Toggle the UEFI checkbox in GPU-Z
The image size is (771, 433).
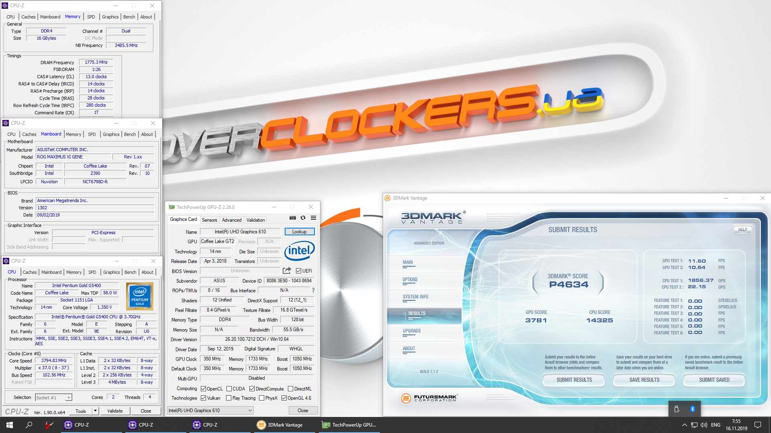click(x=298, y=271)
